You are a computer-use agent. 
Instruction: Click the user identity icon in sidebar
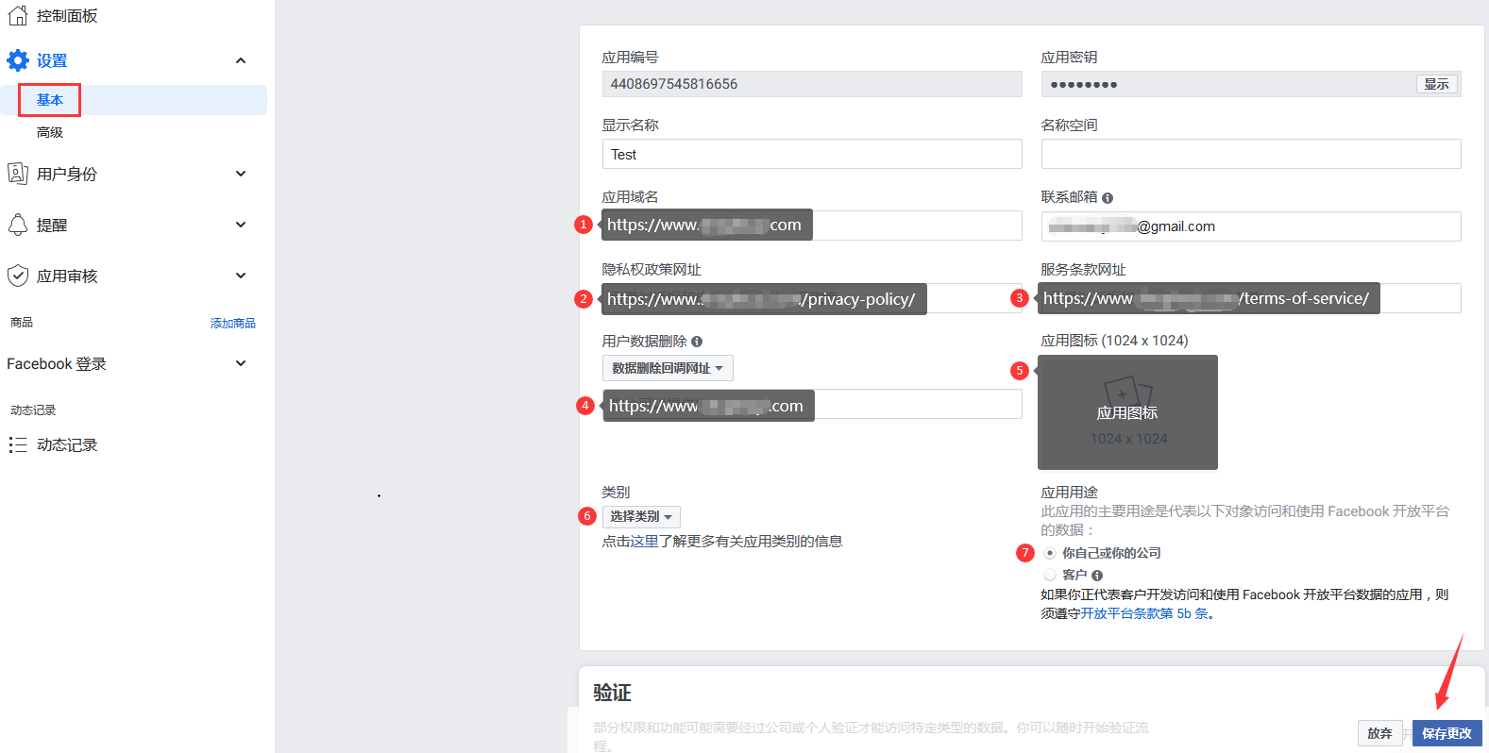pos(17,174)
